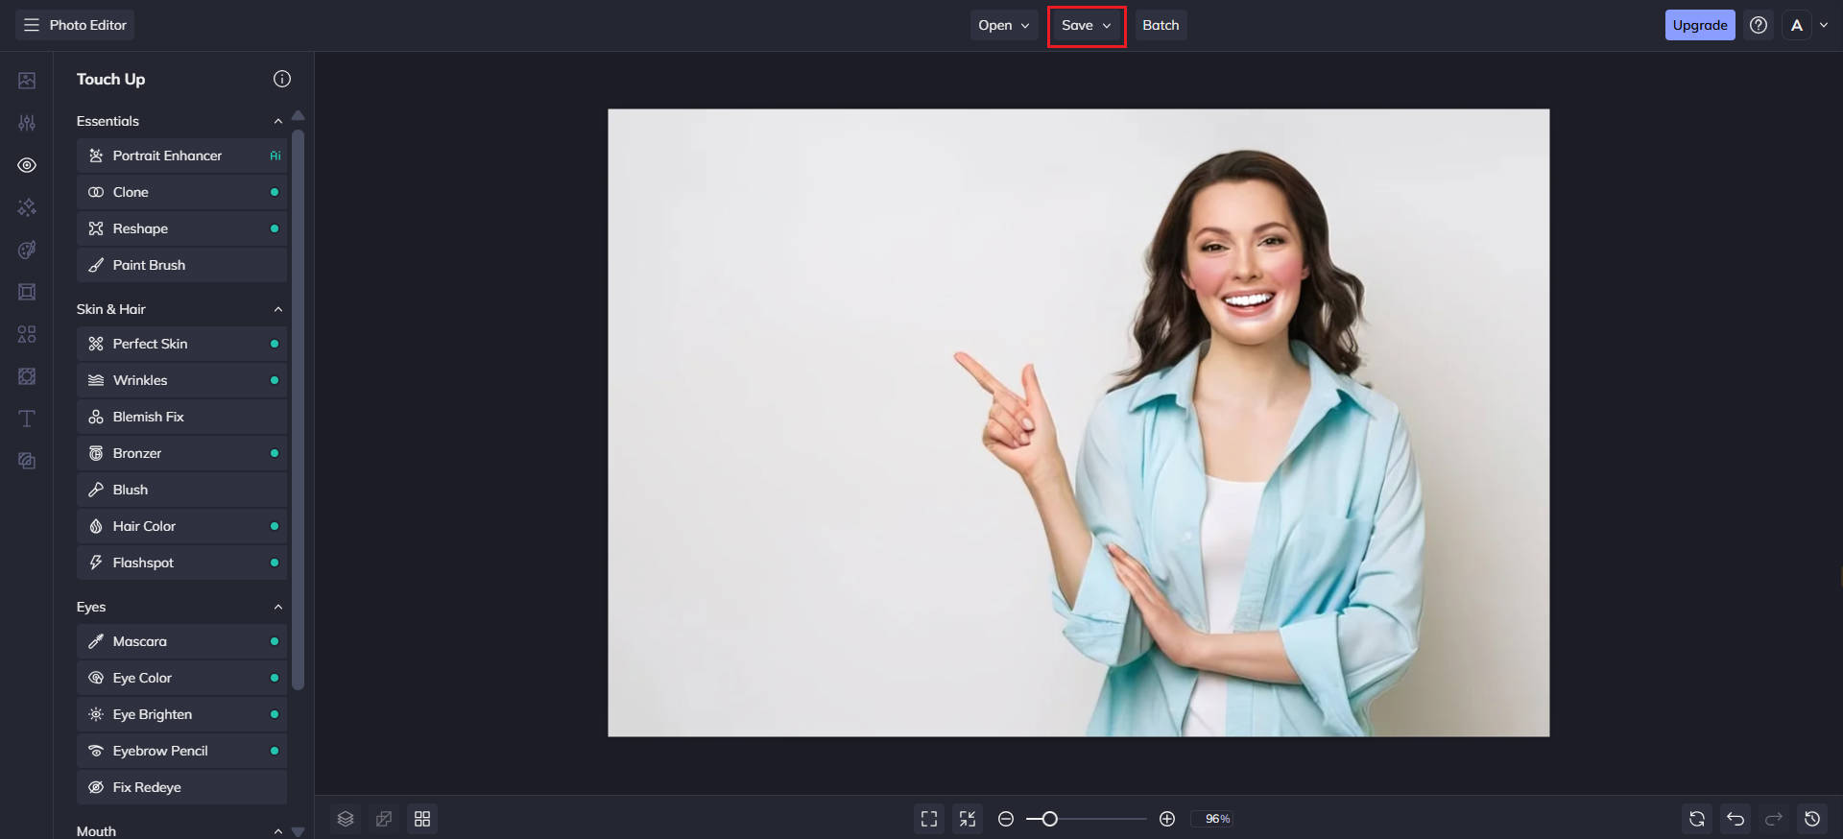Click the undo arrow icon

tap(1735, 819)
